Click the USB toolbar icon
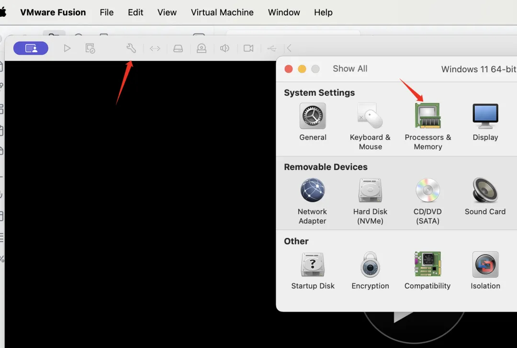Image resolution: width=517 pixels, height=348 pixels. tap(272, 48)
